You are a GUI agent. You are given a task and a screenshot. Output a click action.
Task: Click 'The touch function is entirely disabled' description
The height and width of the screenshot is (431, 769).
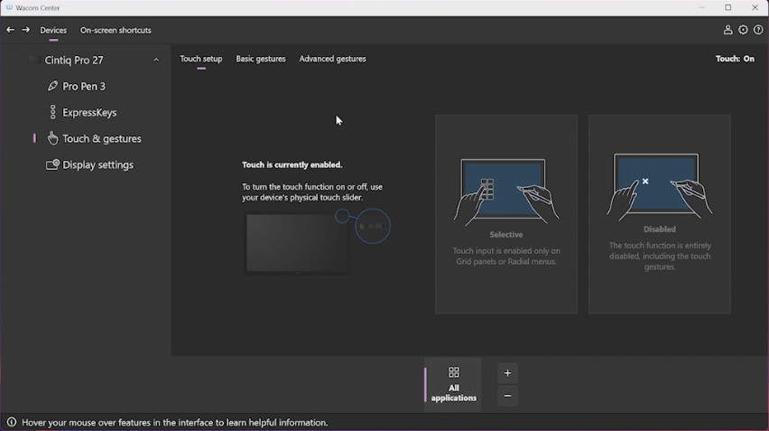pos(660,256)
